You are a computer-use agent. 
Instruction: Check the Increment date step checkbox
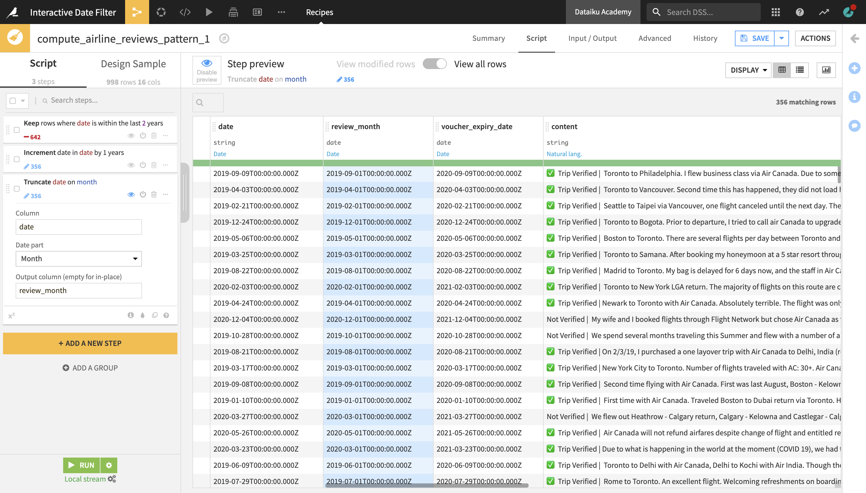17,159
